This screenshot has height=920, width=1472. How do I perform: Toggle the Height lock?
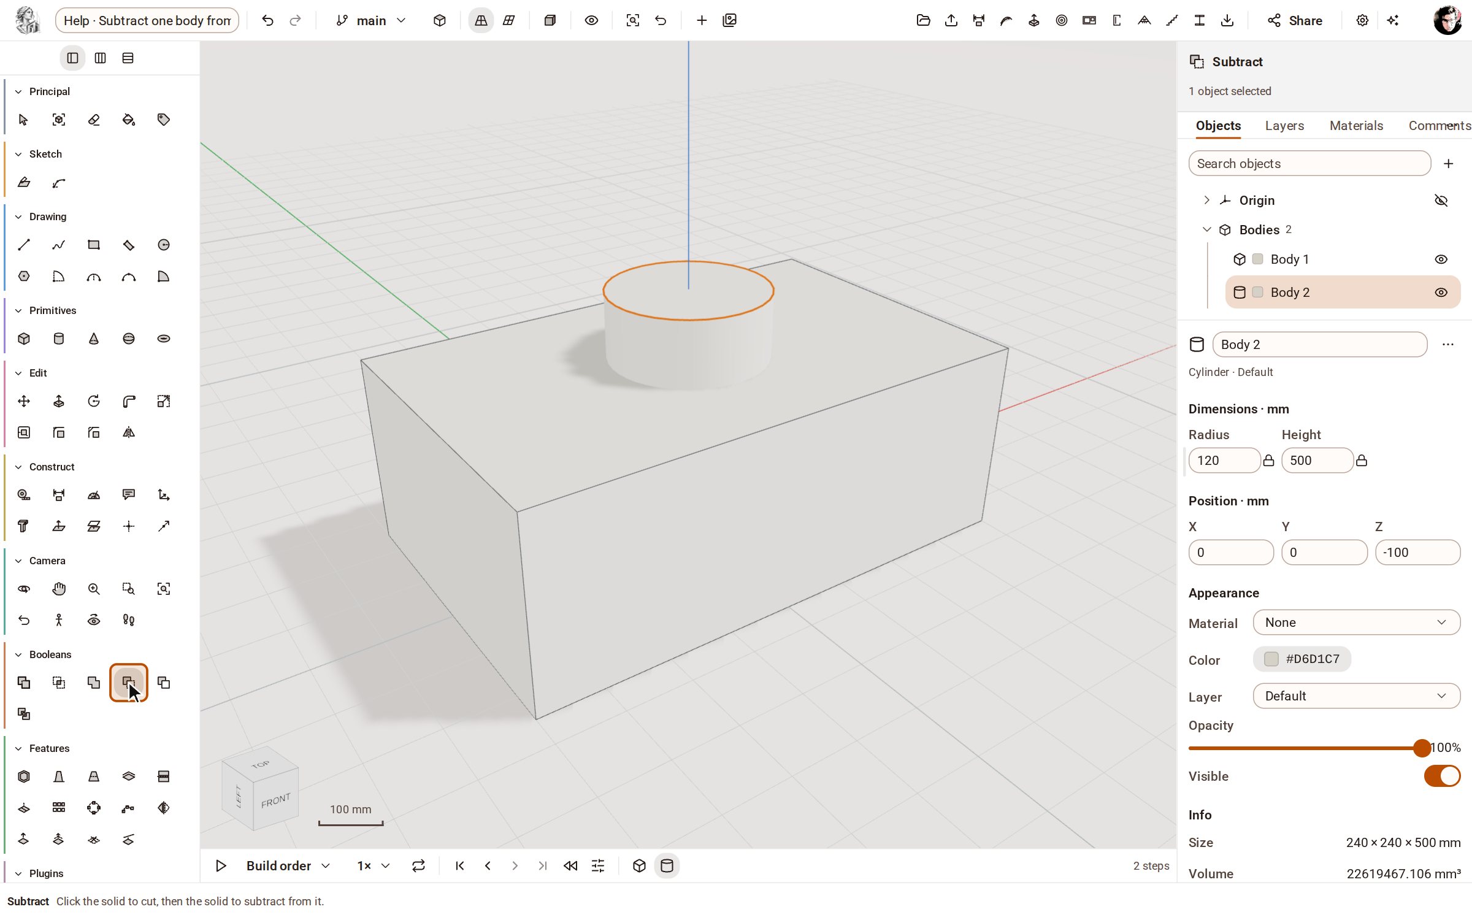coord(1361,461)
